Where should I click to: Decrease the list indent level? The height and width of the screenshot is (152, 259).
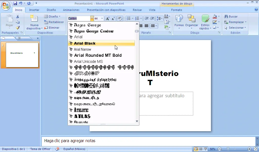[x=146, y=18]
